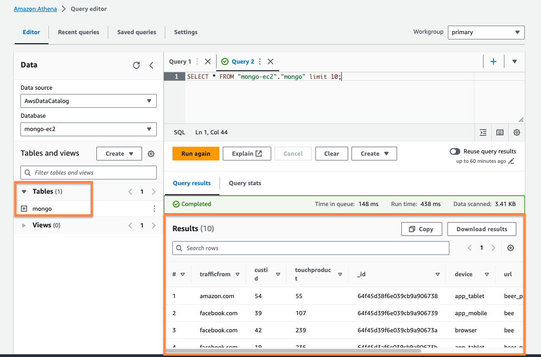Expand the mongo table columns
Screen dimensions: 541x357
[x=24, y=209]
